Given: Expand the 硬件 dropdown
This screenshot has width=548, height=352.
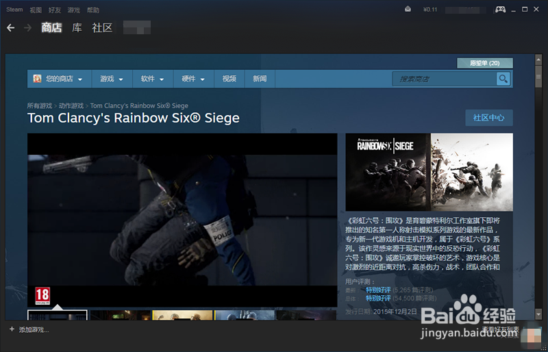Looking at the screenshot, I should pos(194,79).
